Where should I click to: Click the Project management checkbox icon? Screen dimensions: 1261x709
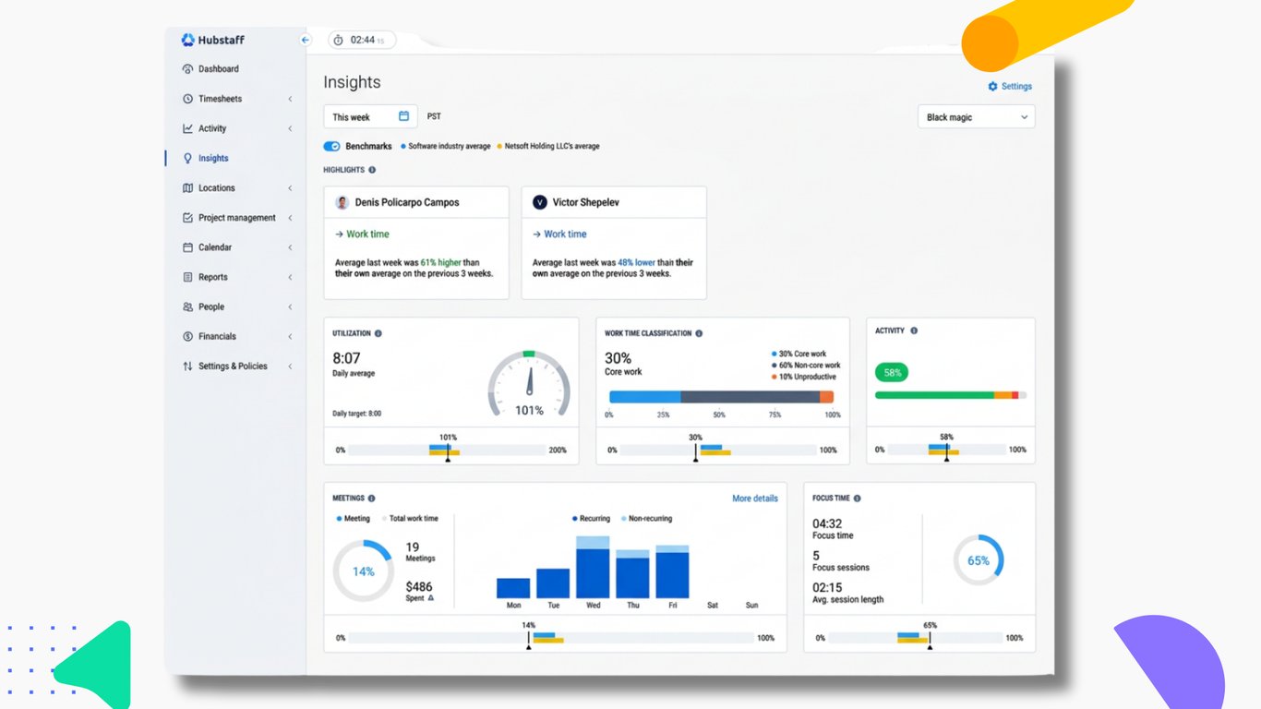point(188,218)
